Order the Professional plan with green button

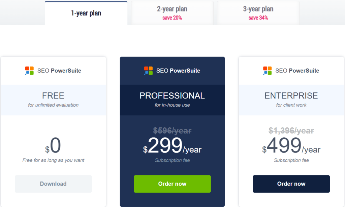tap(172, 184)
